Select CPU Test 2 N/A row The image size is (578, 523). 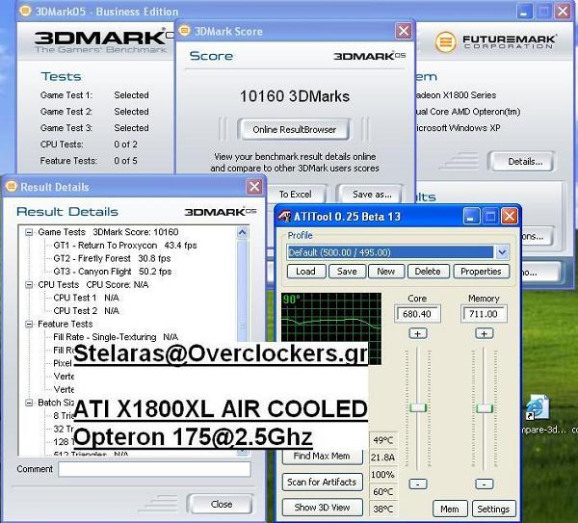(x=86, y=311)
